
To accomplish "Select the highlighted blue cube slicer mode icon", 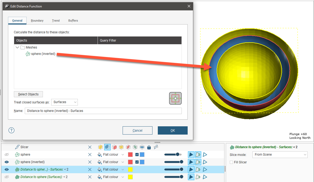I will (x=107, y=147).
